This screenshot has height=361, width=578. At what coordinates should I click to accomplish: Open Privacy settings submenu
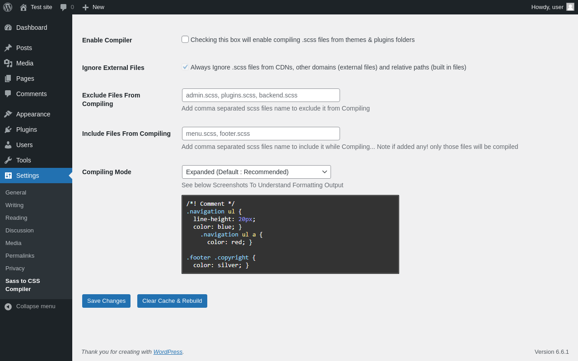tap(15, 268)
